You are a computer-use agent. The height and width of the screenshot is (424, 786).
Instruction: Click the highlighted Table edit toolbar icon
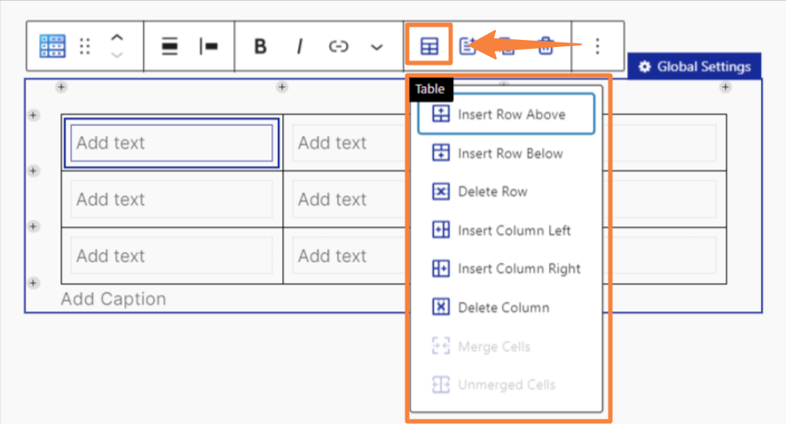pyautogui.click(x=429, y=45)
